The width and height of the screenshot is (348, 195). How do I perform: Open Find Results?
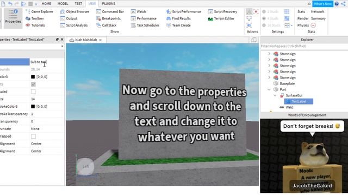178,18
